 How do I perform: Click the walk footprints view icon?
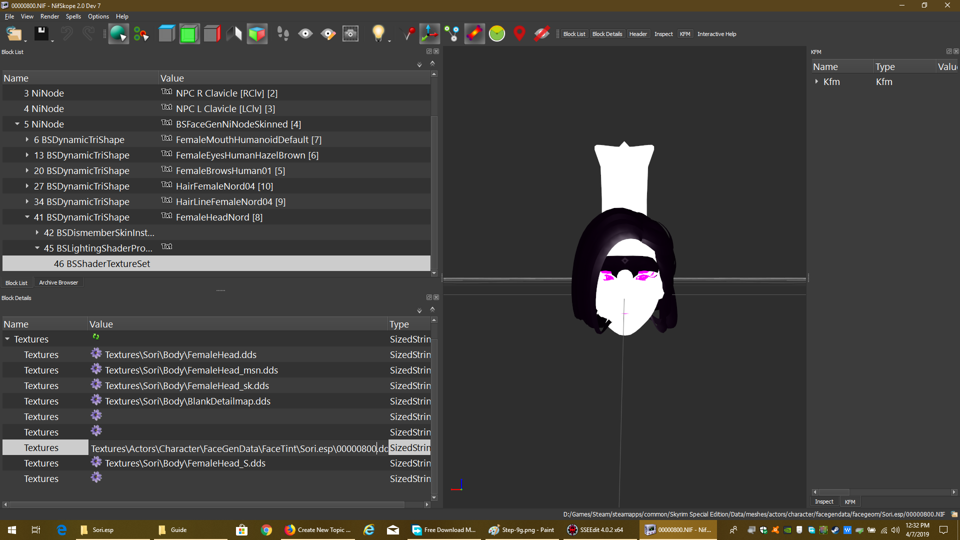[x=283, y=33]
